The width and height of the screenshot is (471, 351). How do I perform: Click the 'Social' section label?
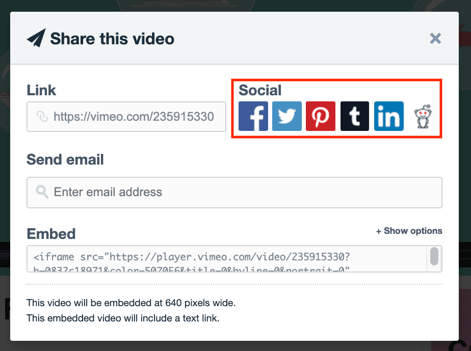point(260,90)
